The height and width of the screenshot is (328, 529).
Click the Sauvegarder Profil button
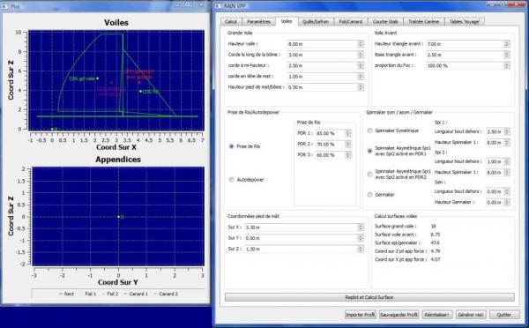[x=399, y=315]
